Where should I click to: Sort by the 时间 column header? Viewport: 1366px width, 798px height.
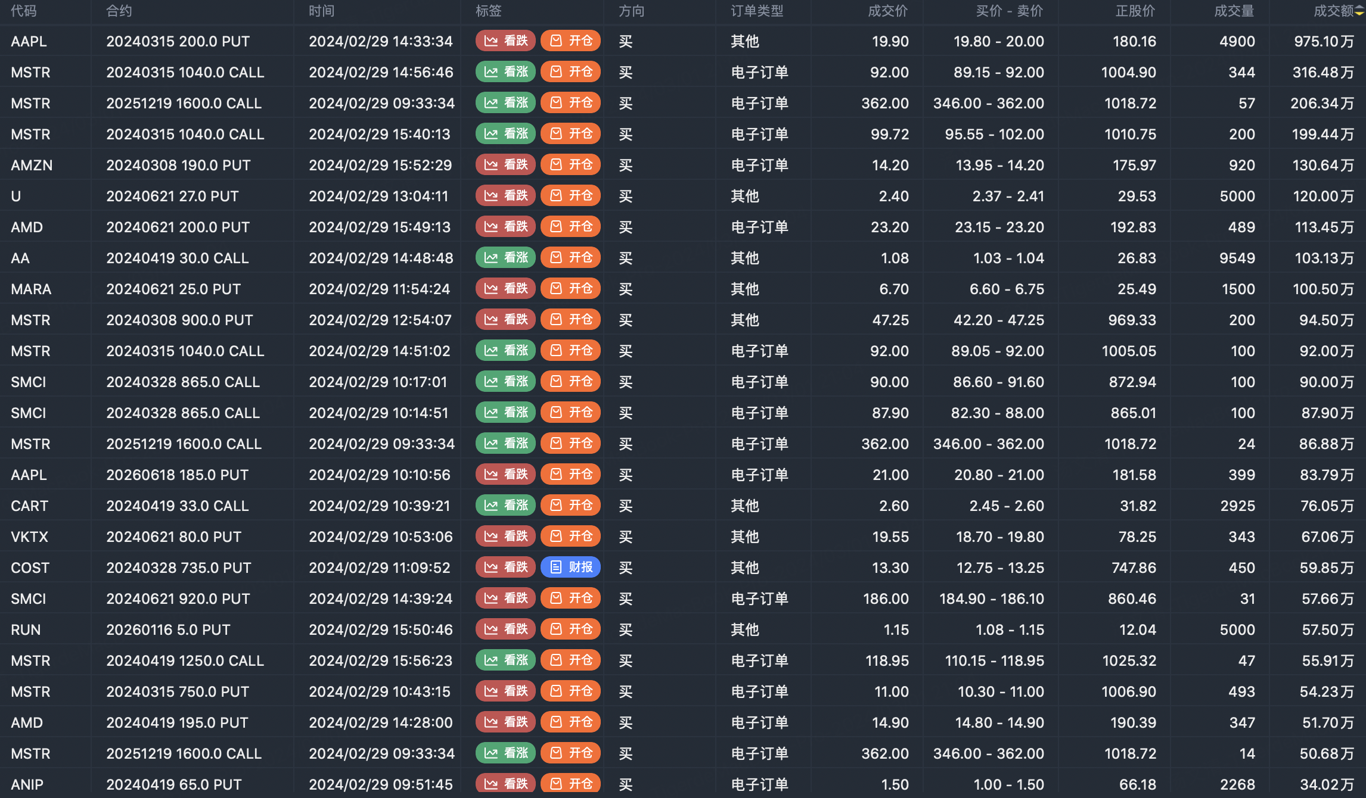[322, 11]
